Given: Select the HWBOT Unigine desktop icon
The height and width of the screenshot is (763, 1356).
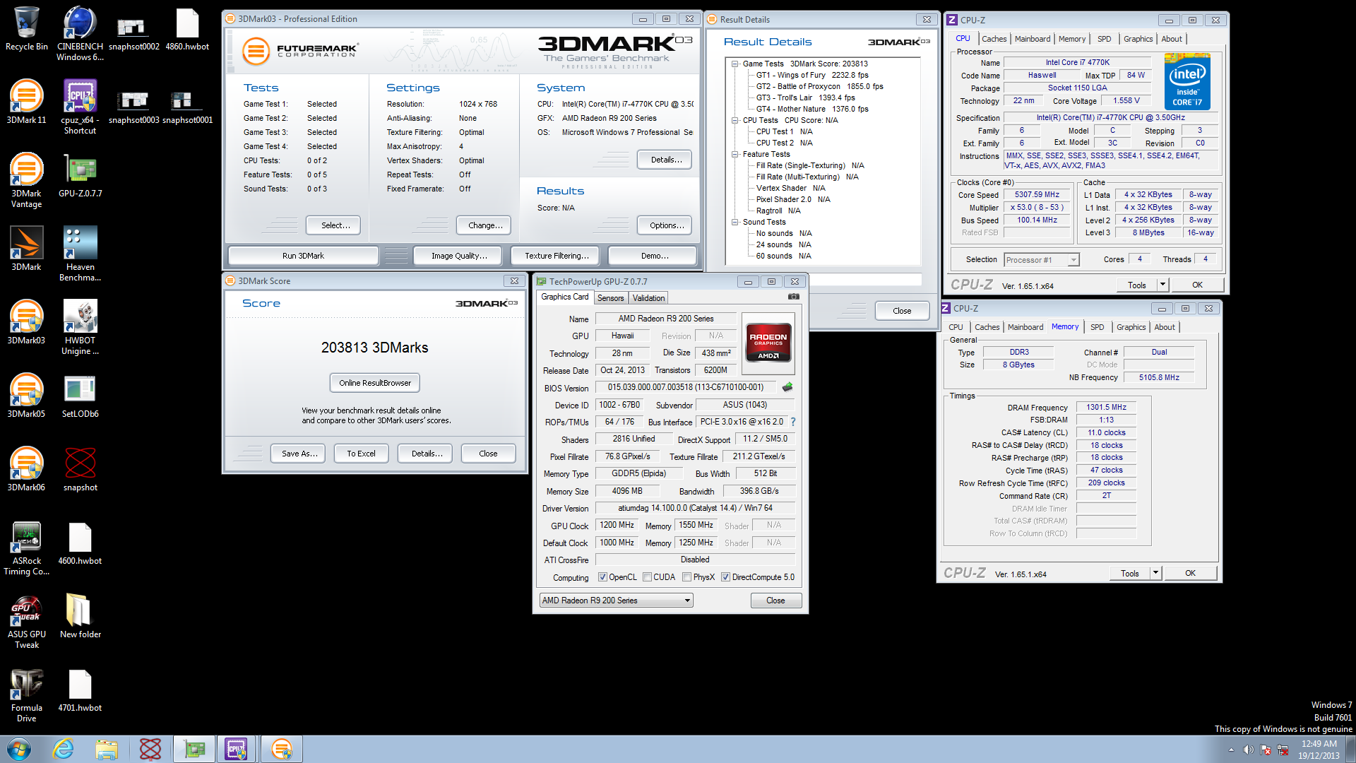Looking at the screenshot, I should coord(80,327).
